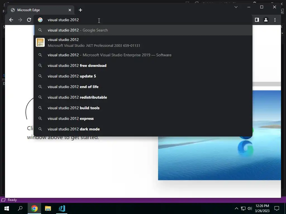
Task: Open the volume tray icon
Action: point(250,208)
